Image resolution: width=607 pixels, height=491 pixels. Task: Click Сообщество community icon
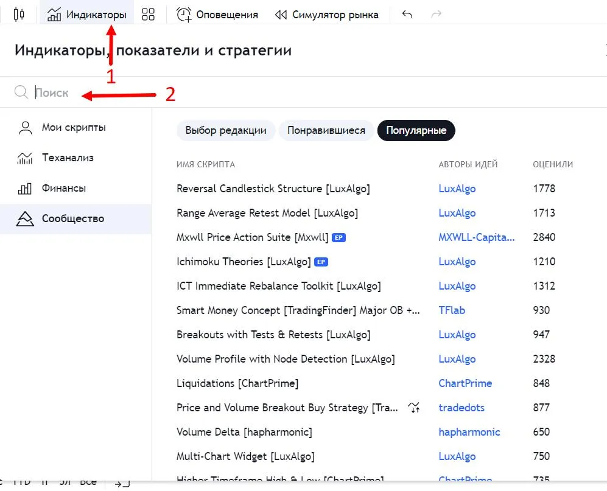tap(25, 218)
